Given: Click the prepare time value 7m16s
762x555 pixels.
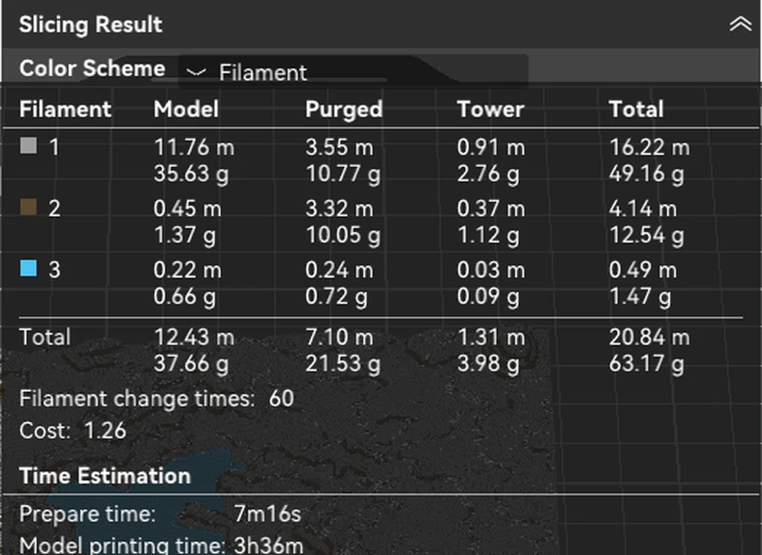Looking at the screenshot, I should coord(267,513).
